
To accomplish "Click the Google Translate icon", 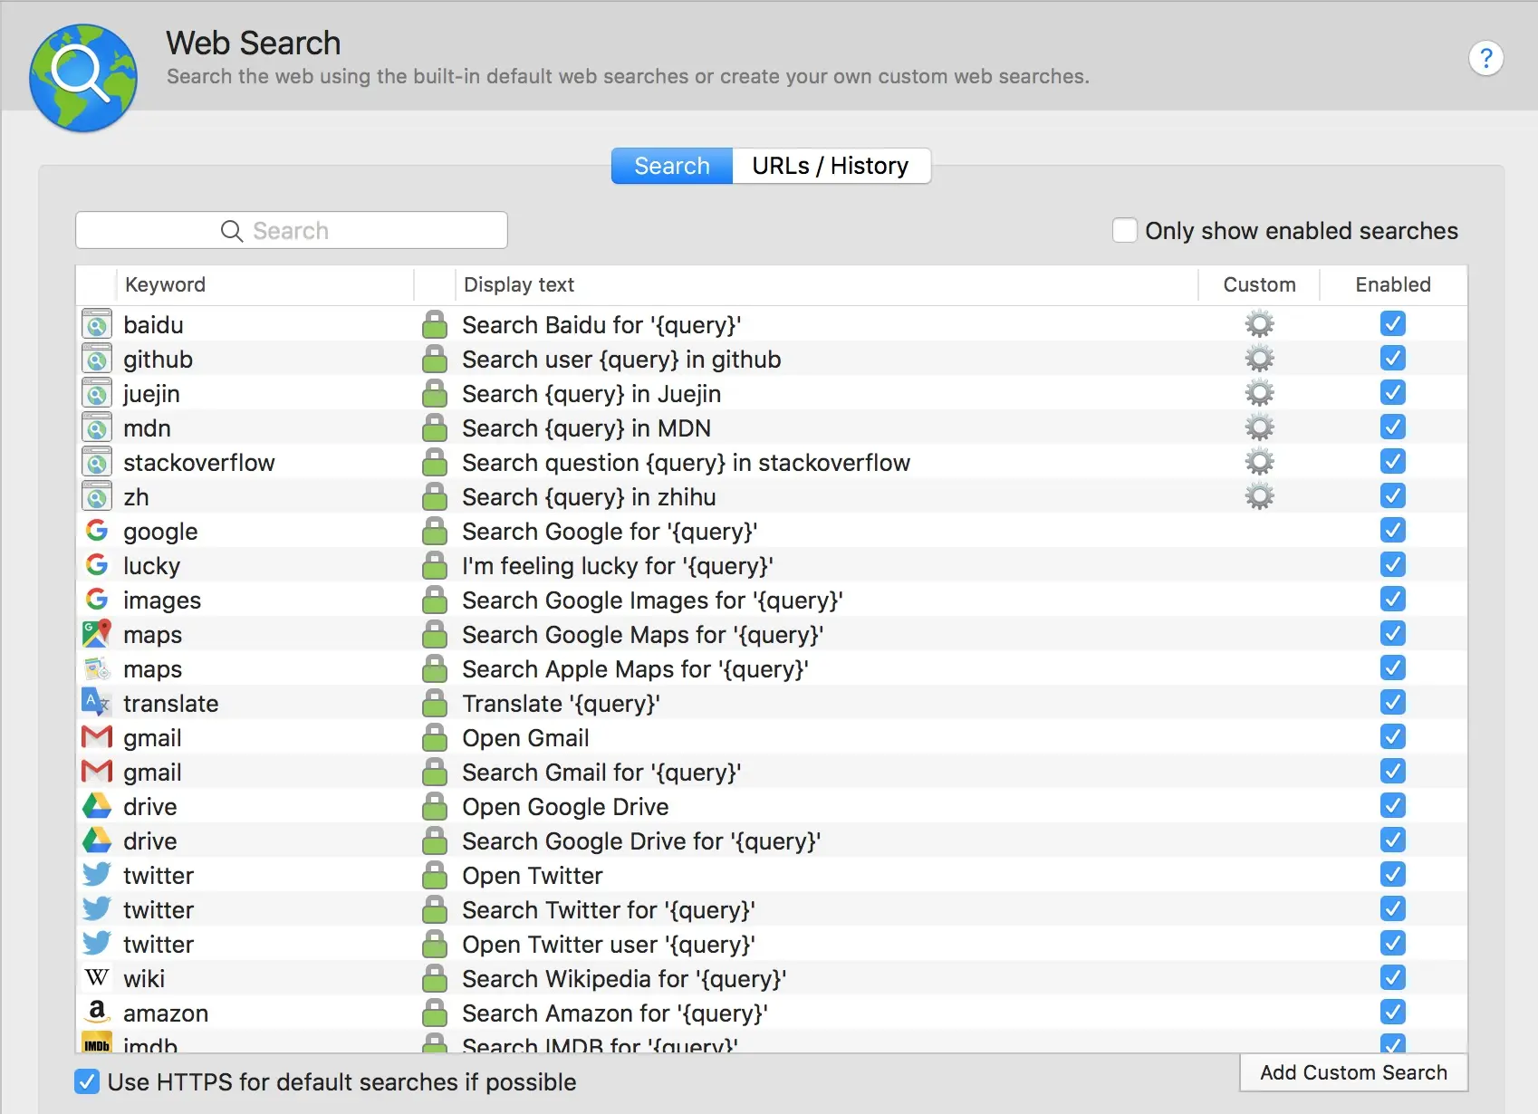I will coord(96,703).
